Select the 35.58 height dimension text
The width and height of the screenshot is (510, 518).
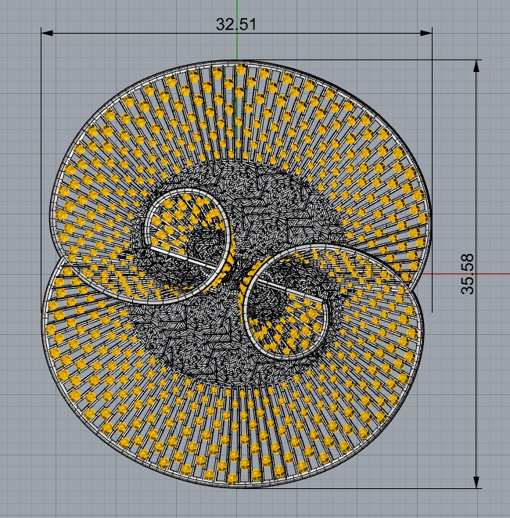click(x=468, y=274)
